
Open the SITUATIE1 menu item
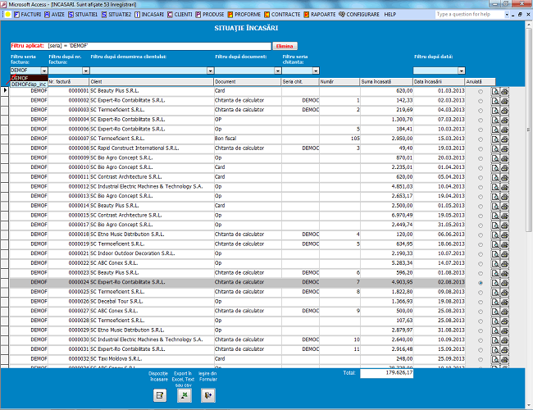point(83,15)
